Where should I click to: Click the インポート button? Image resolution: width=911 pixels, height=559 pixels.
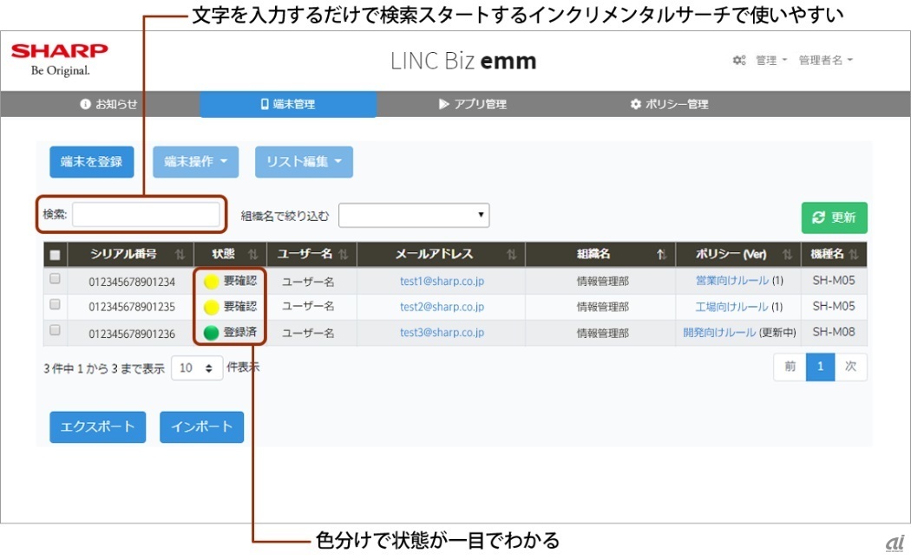point(201,427)
